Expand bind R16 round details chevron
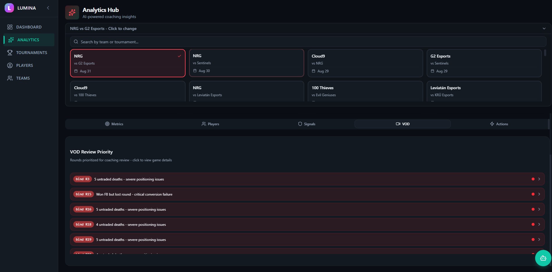 (x=539, y=209)
